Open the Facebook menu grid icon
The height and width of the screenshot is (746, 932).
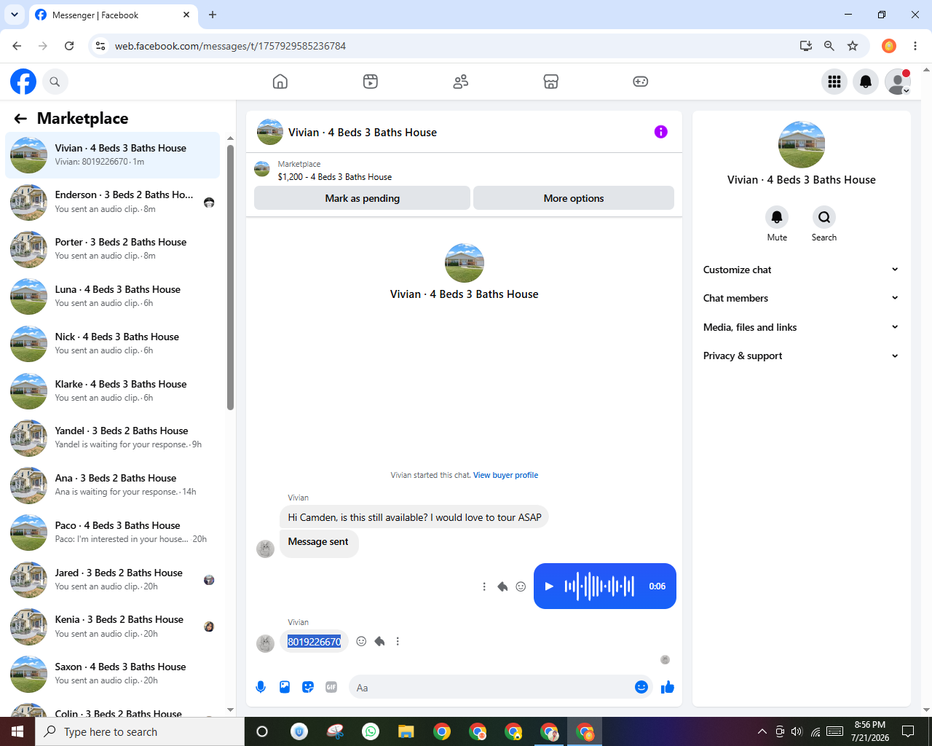pyautogui.click(x=834, y=82)
